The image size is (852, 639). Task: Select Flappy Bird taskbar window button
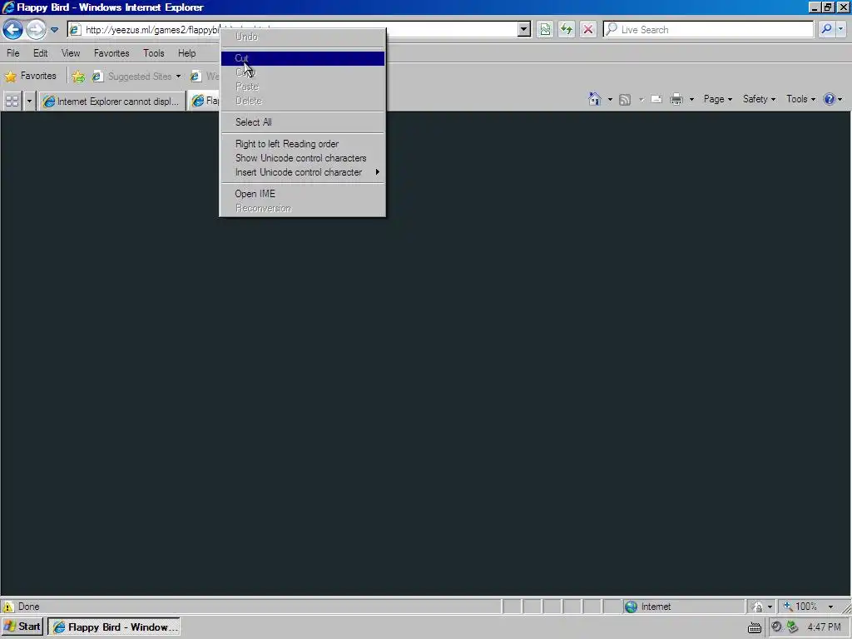(114, 627)
